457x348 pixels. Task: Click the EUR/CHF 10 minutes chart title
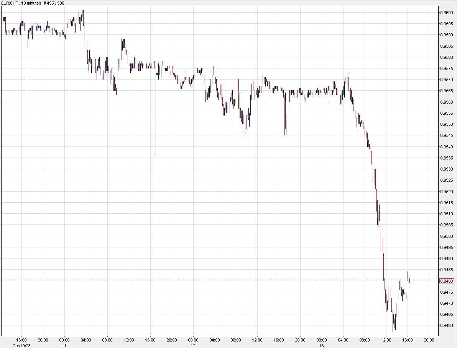tap(33, 3)
